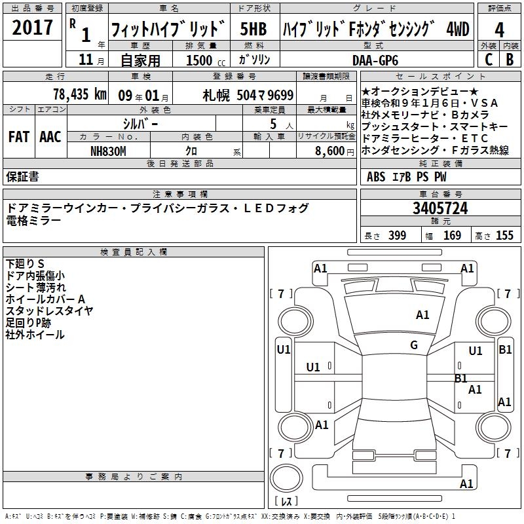This screenshot has height=524, width=524.
Task: Click grade ハイブリッドFホンダセンシング 4WD
Action: [376, 29]
